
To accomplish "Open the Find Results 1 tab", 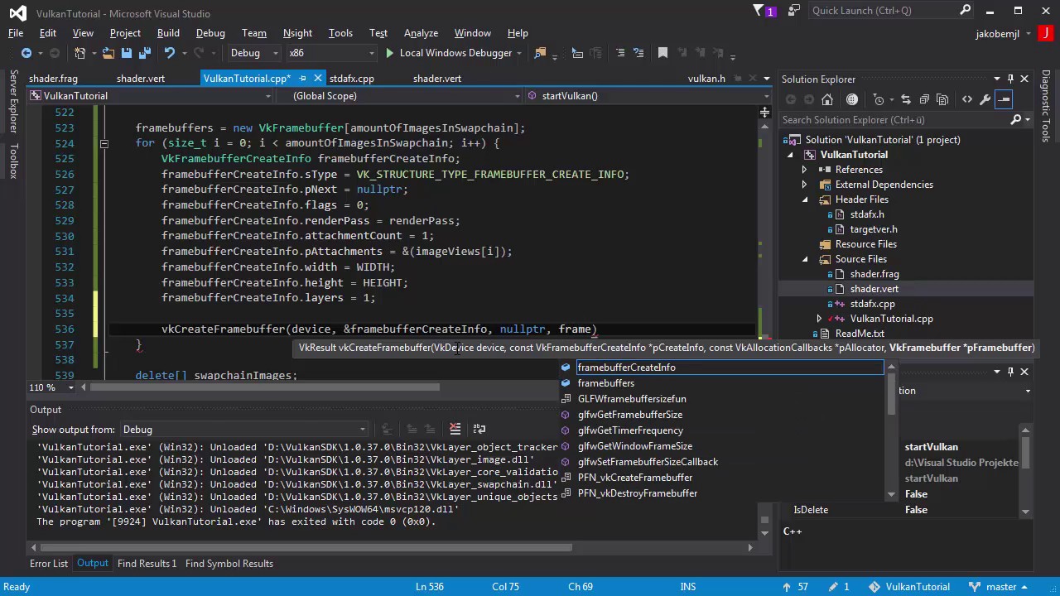I will click(x=147, y=564).
